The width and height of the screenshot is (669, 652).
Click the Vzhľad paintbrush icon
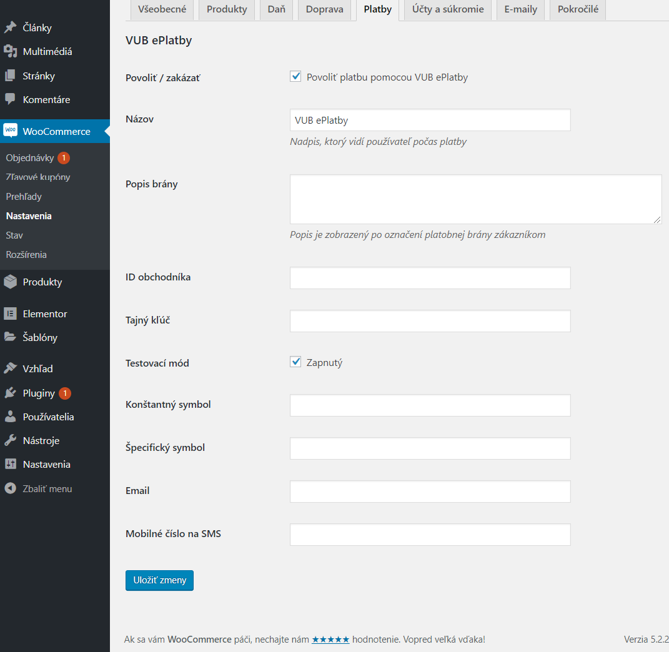pos(10,368)
